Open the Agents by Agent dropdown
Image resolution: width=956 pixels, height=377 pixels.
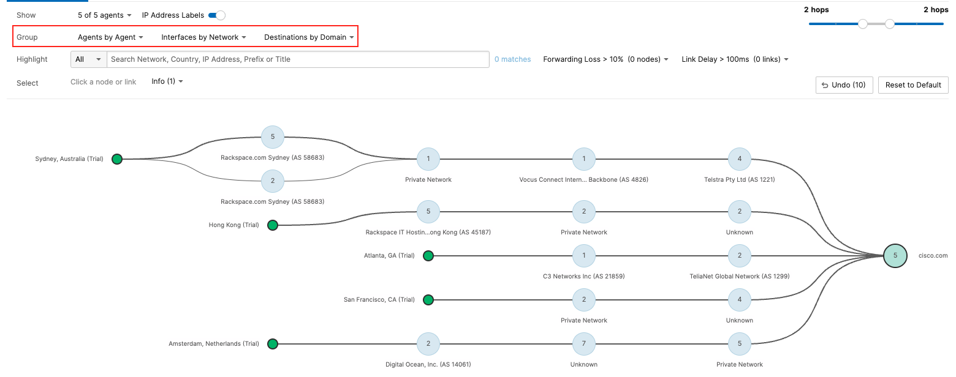point(110,37)
